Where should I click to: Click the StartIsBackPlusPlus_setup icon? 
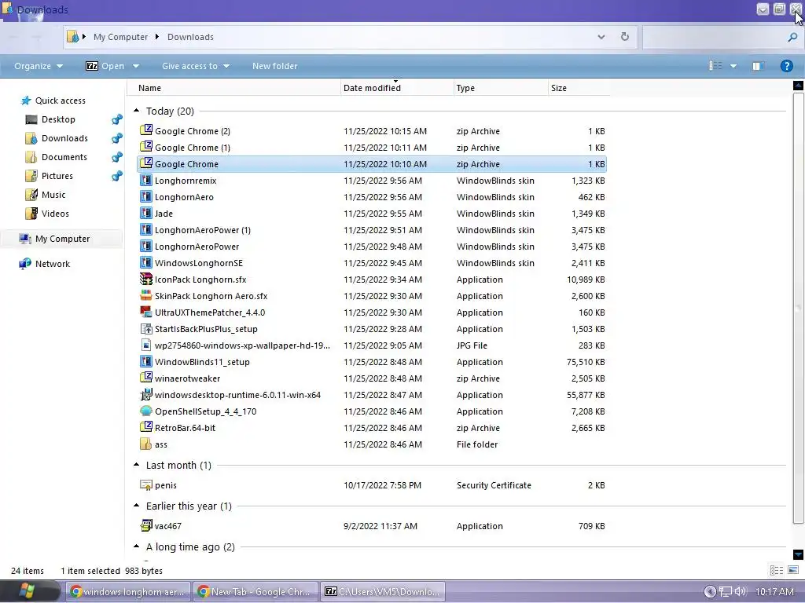tap(146, 329)
